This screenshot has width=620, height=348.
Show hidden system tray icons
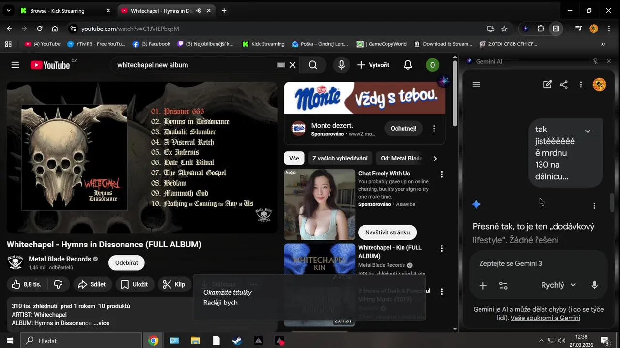541,341
